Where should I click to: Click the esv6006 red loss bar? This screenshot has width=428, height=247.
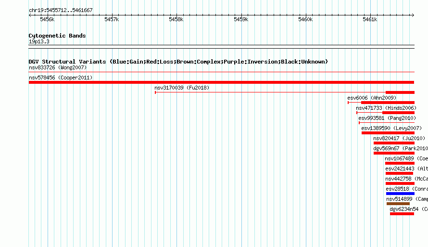[388, 103]
